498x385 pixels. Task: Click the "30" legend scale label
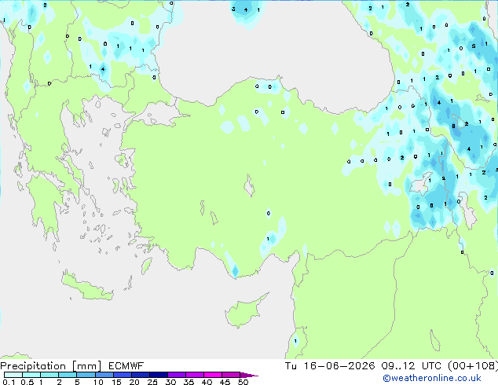[170, 382]
